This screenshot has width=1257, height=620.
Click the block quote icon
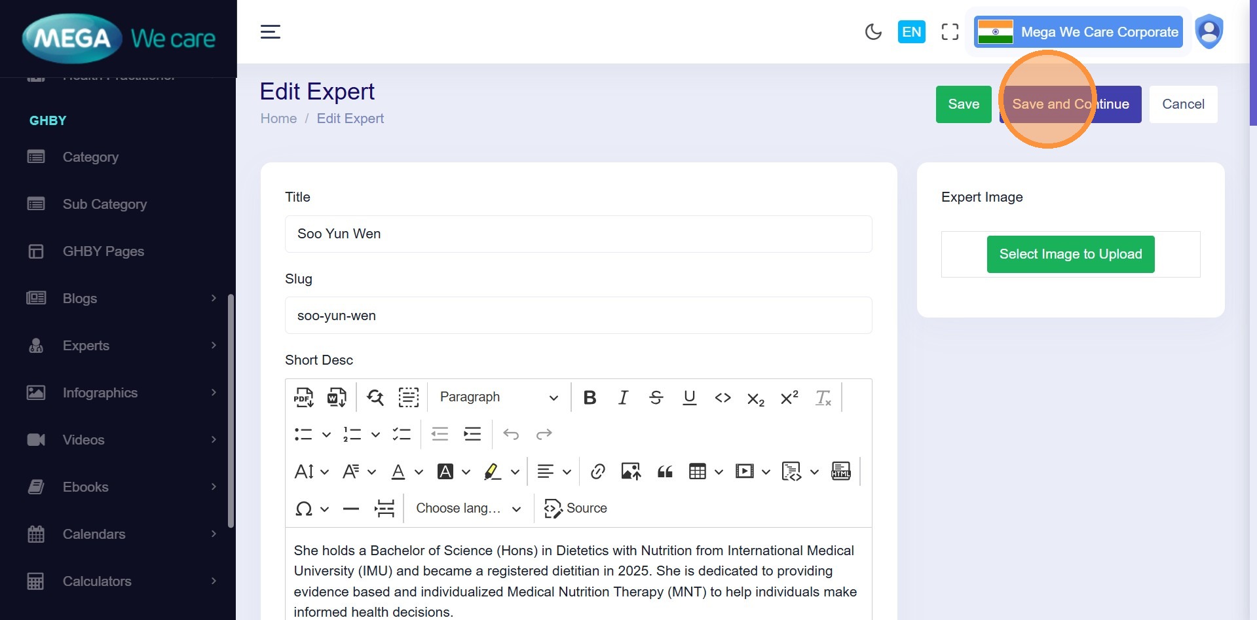(x=665, y=471)
